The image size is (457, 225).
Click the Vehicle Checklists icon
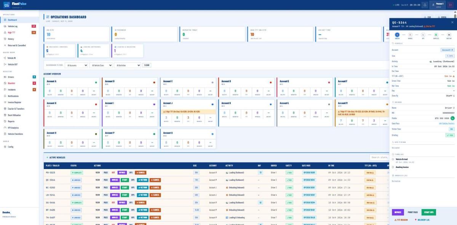point(5,134)
